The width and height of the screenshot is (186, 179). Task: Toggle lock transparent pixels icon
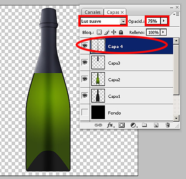pos(99,32)
